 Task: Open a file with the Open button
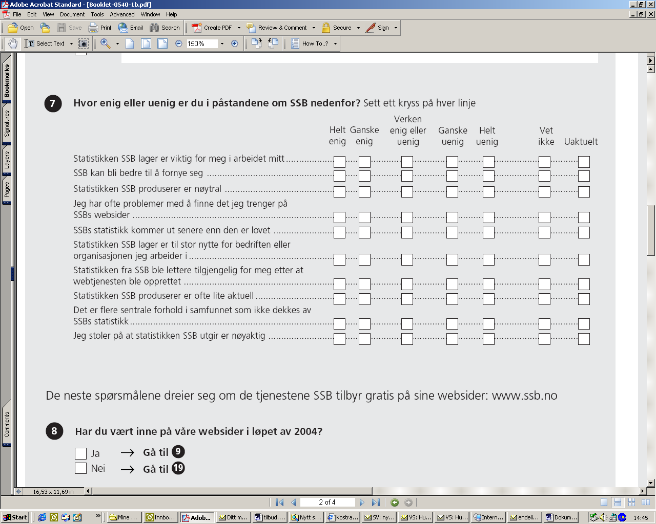coord(21,28)
